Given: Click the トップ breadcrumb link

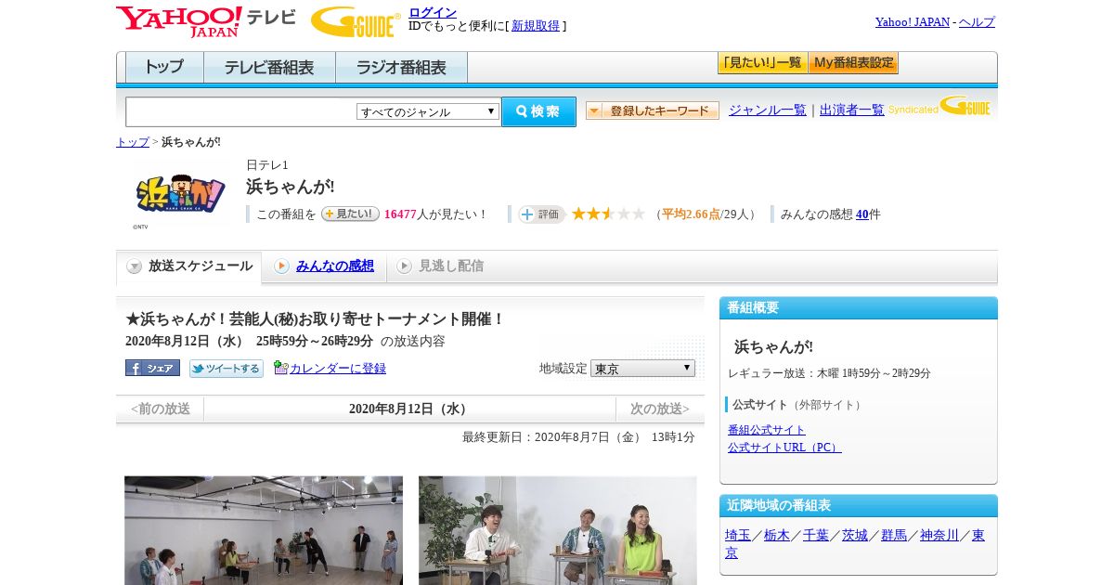Looking at the screenshot, I should coord(133,142).
